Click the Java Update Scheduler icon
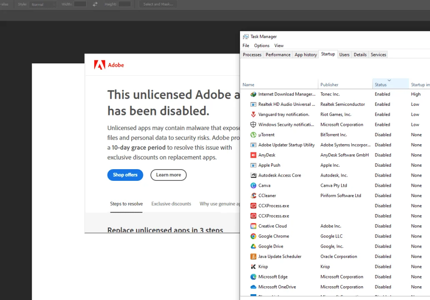430x300 pixels. 253,256
